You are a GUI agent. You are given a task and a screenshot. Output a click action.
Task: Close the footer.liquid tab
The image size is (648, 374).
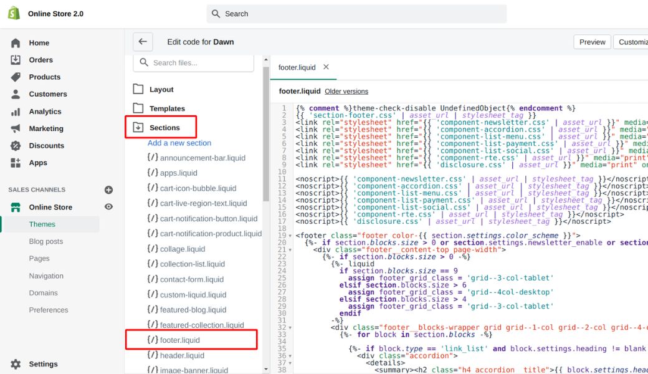coord(326,67)
